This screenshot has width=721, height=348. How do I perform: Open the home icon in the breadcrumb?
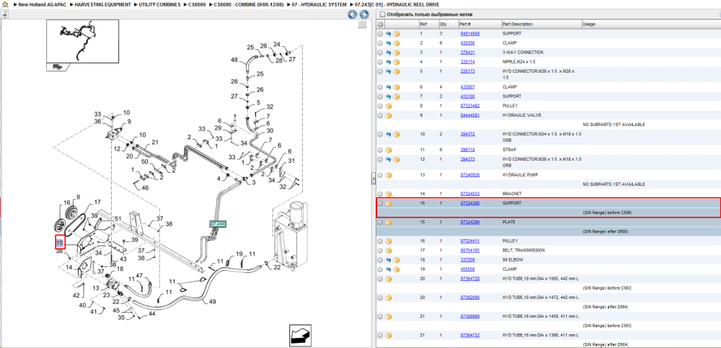(5, 4)
